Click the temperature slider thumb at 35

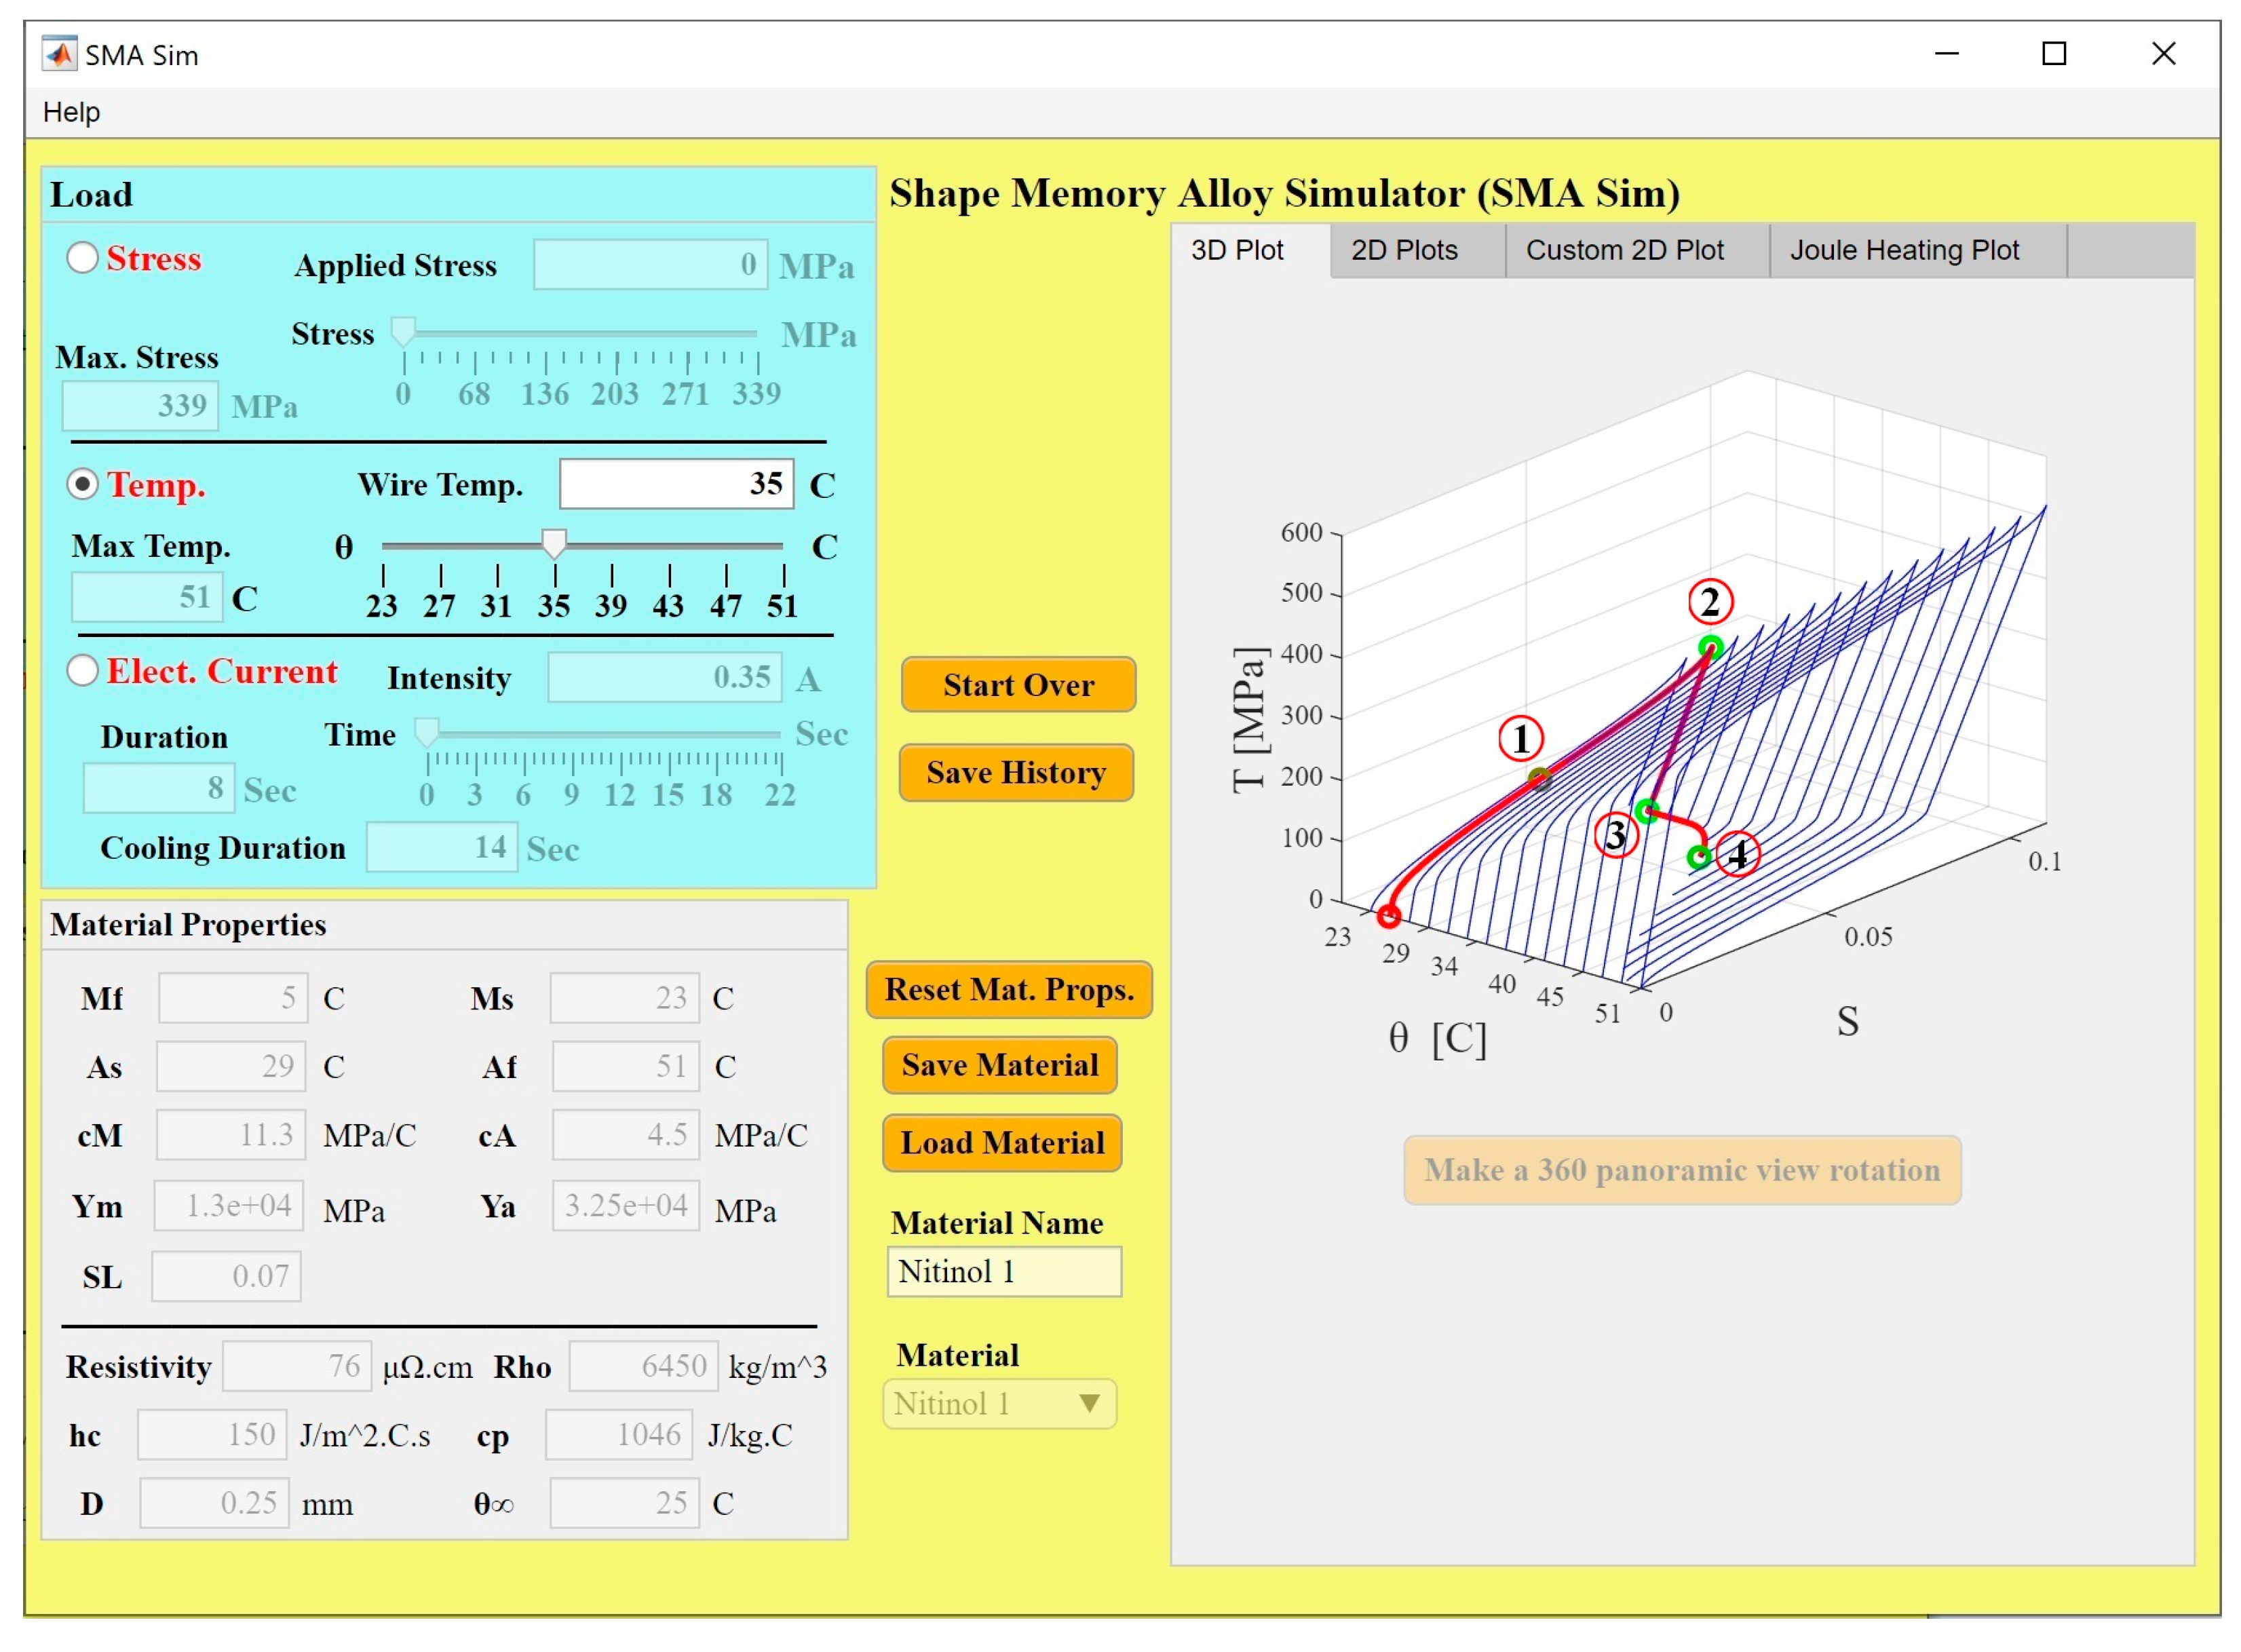554,543
